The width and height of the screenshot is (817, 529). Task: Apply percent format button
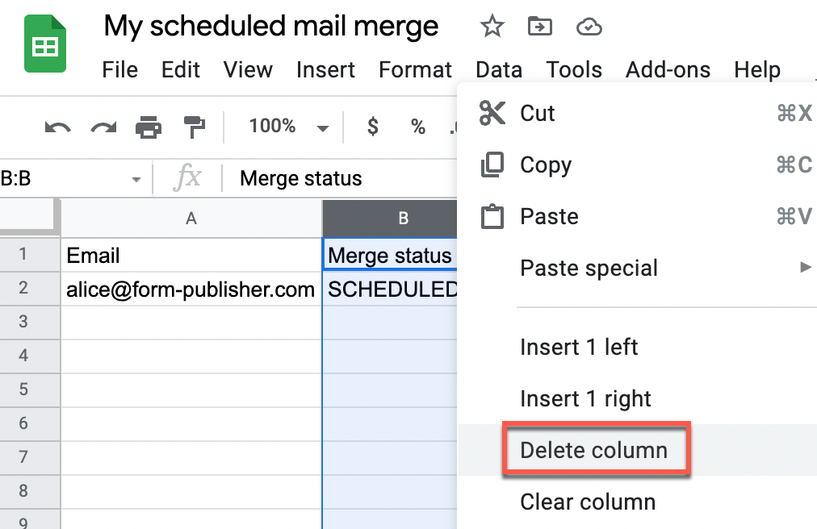tap(417, 127)
